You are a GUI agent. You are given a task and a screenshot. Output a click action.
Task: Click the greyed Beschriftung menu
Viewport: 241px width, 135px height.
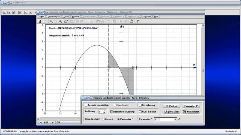[133, 16]
